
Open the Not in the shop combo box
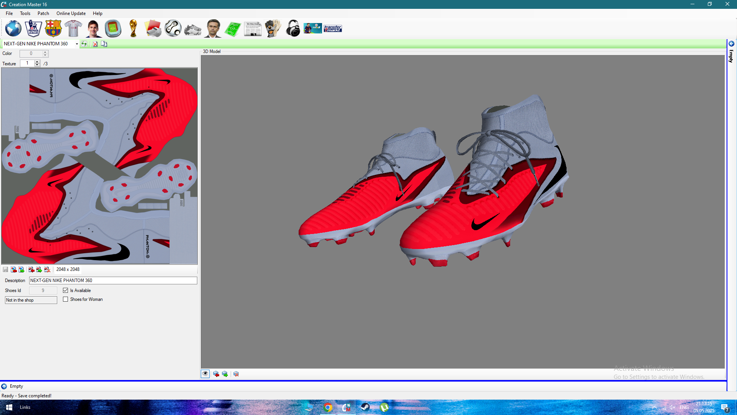click(x=31, y=300)
